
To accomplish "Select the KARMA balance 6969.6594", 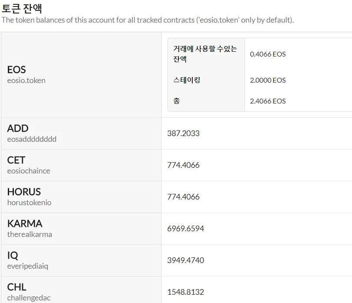I will pos(185,229).
